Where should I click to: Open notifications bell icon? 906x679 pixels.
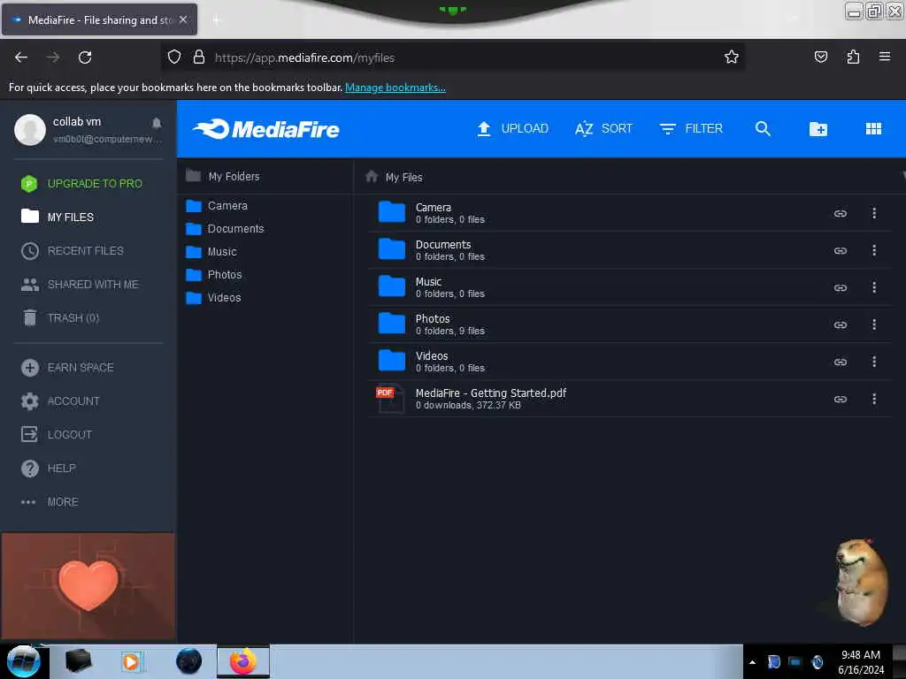point(157,123)
